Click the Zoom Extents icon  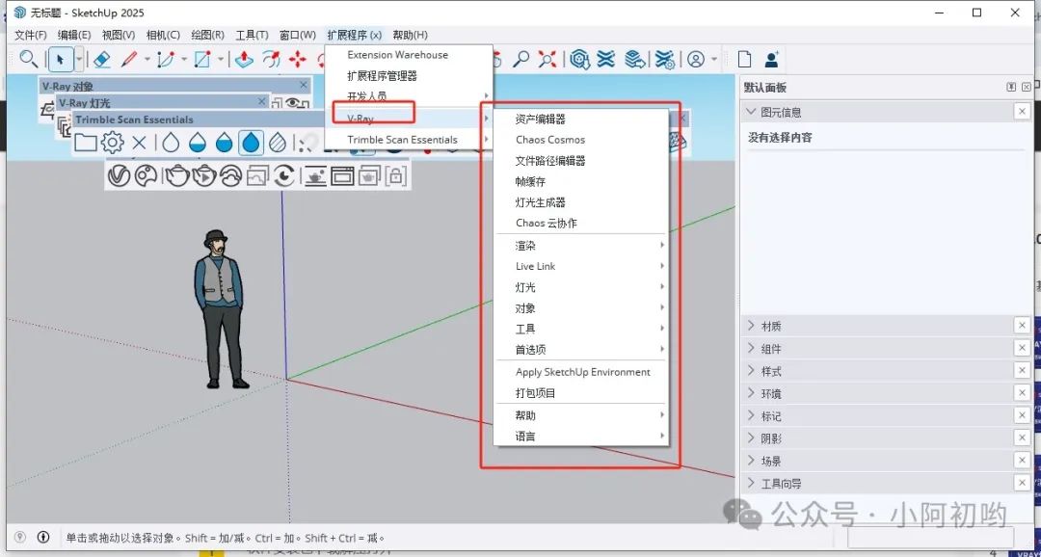pos(547,60)
